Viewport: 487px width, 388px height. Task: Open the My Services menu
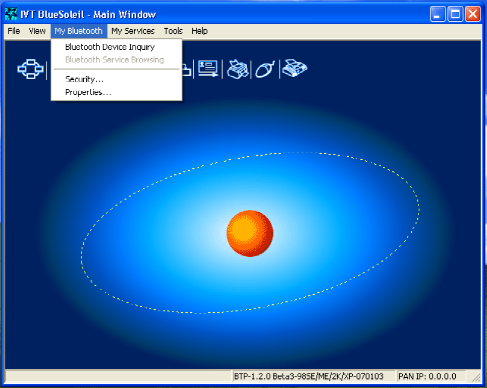click(133, 31)
